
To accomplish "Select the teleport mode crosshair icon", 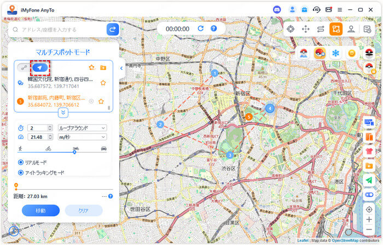I will click(x=291, y=29).
